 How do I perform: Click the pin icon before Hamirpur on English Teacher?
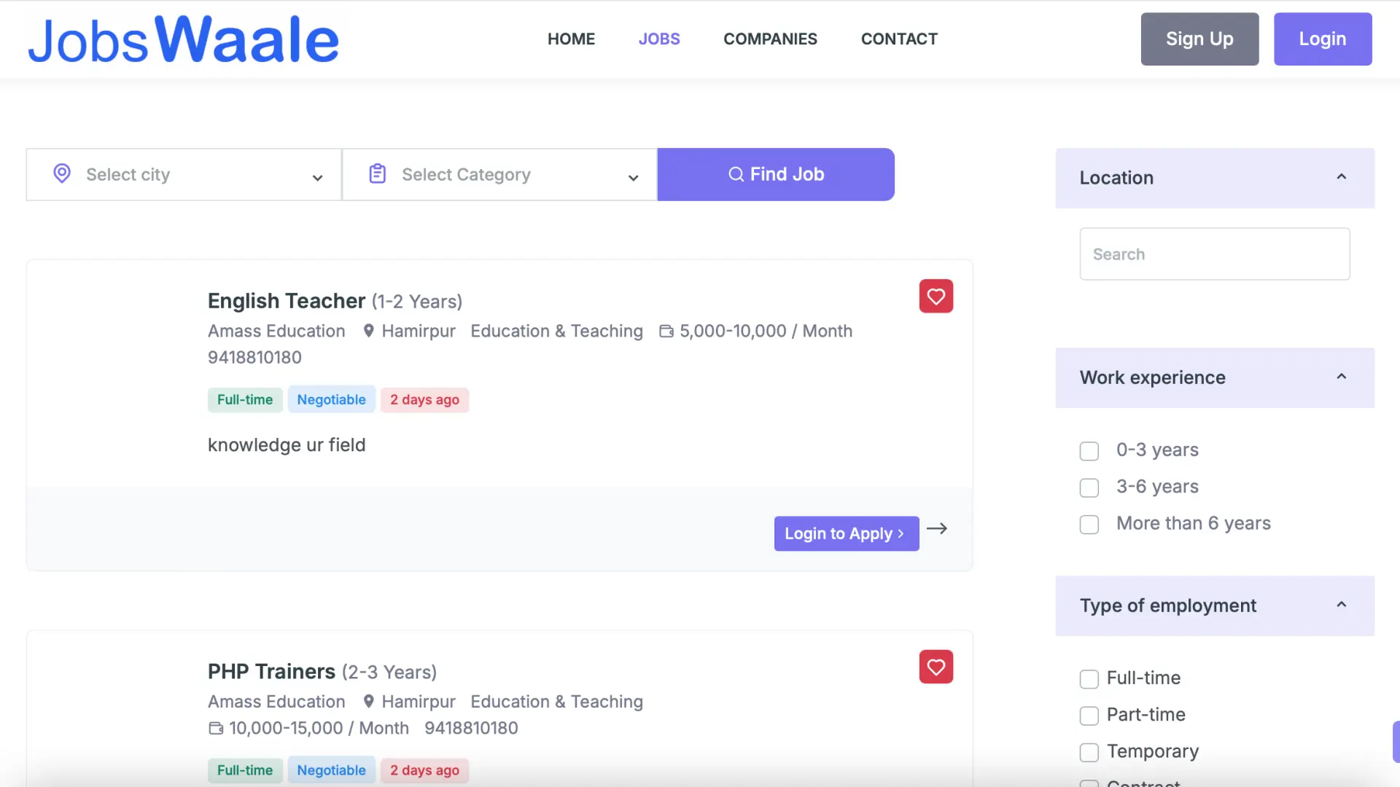[368, 330]
